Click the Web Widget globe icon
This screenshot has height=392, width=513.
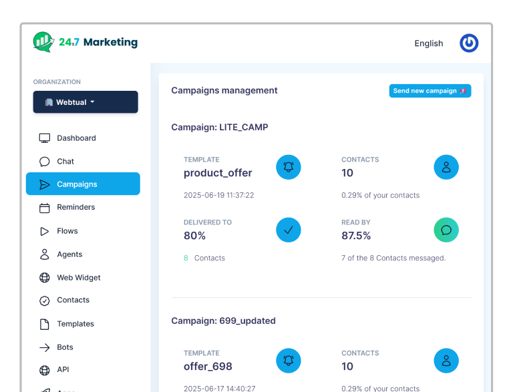pyautogui.click(x=45, y=278)
